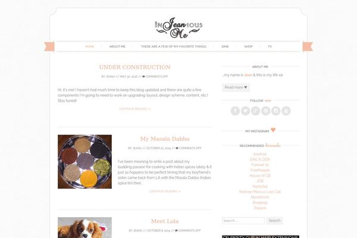Open the Twitter follow icon
Viewport: 357px width, 238px height.
(x=245, y=111)
